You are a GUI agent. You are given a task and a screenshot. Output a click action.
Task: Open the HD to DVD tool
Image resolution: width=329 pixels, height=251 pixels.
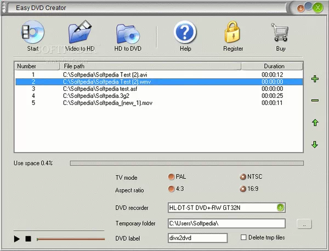tap(129, 34)
